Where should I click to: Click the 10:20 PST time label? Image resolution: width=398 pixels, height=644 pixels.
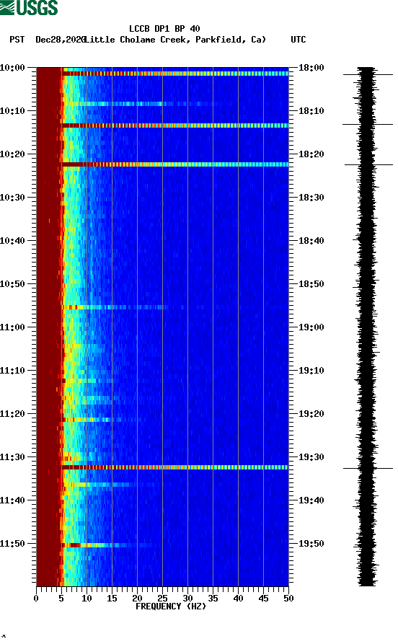[x=12, y=154]
